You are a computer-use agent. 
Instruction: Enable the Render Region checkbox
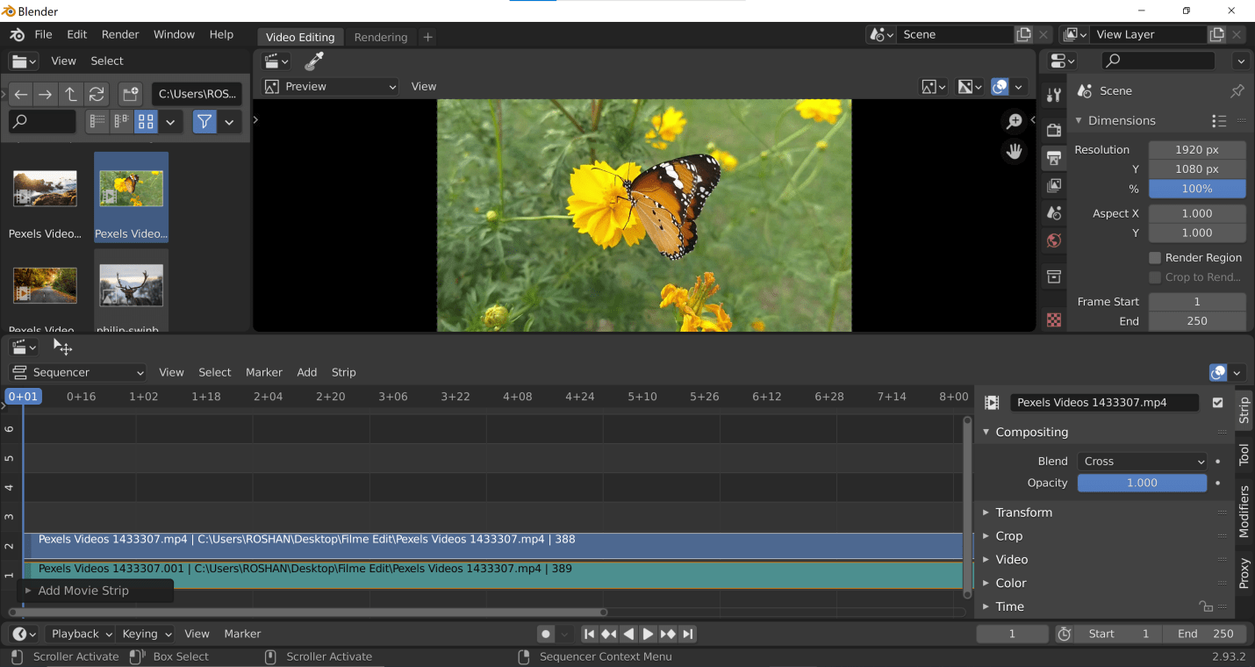pyautogui.click(x=1155, y=258)
